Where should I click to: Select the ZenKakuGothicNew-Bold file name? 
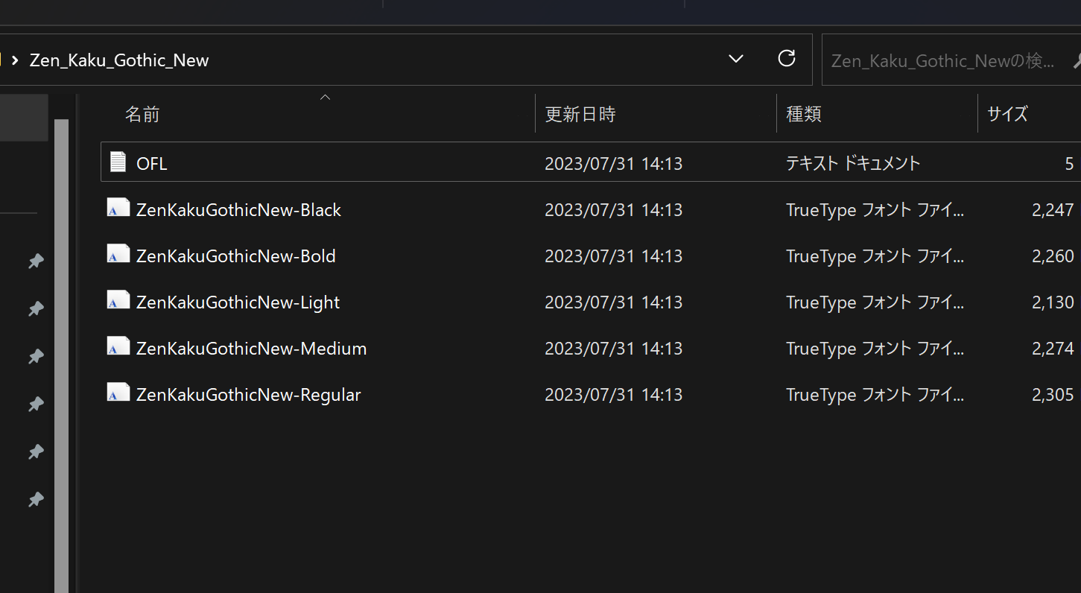point(235,256)
